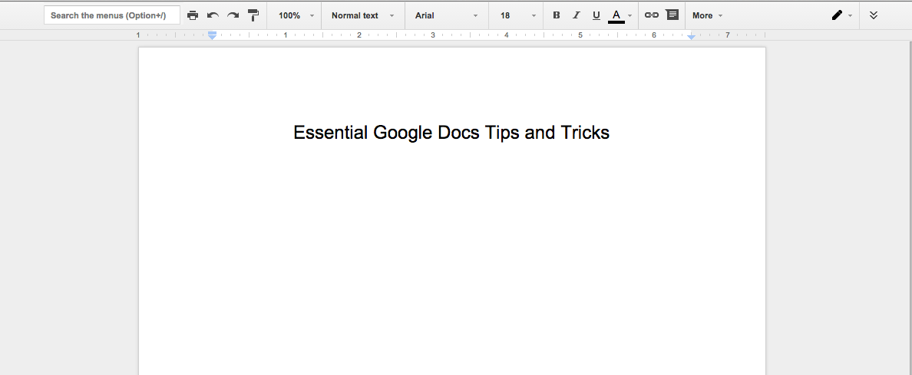Click the Search the menus field
Screen dimensions: 912x375
coord(112,15)
